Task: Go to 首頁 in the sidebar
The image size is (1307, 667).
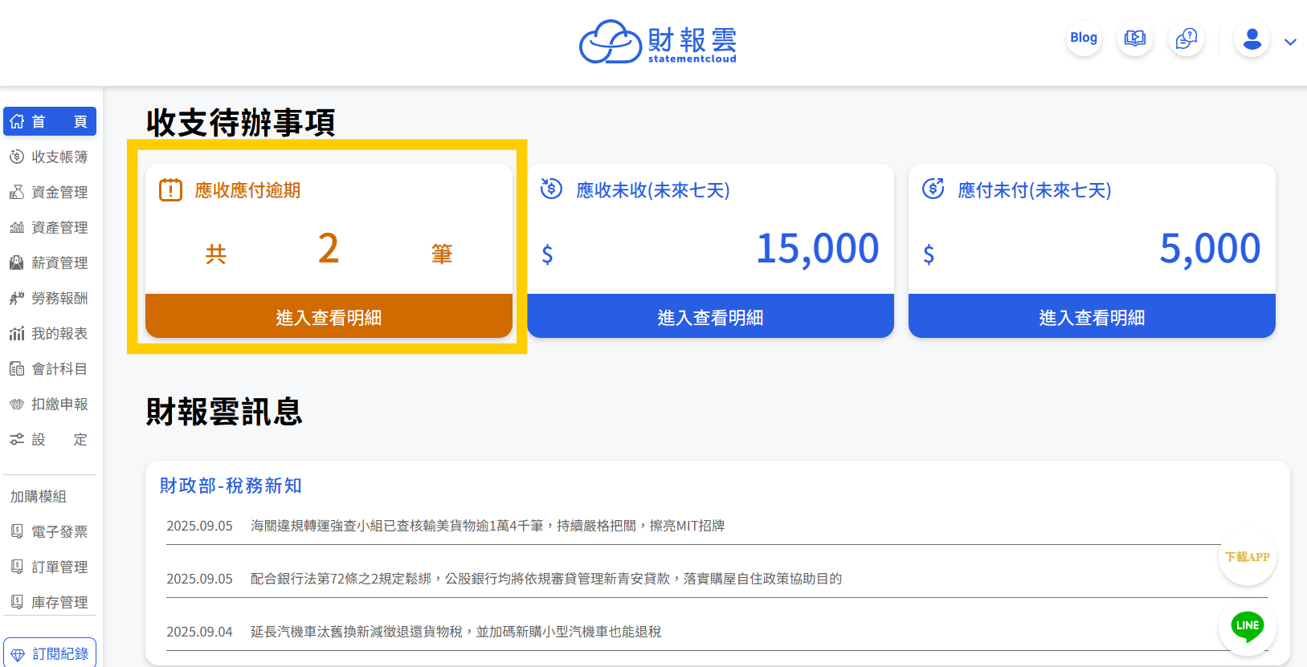Action: [50, 121]
